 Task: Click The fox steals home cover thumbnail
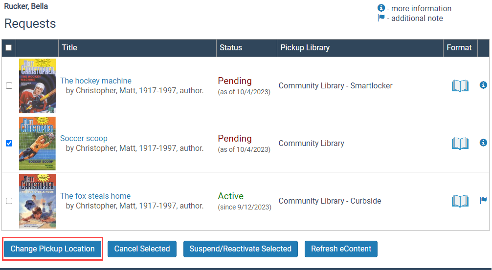[x=37, y=201]
